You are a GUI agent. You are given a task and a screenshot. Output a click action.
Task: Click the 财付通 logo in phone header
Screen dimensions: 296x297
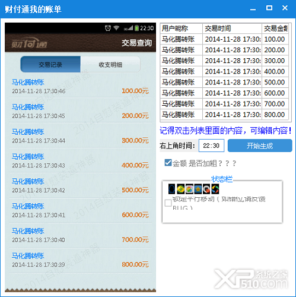(29, 43)
